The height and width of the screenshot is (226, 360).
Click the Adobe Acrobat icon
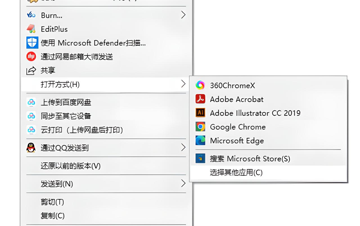(200, 99)
